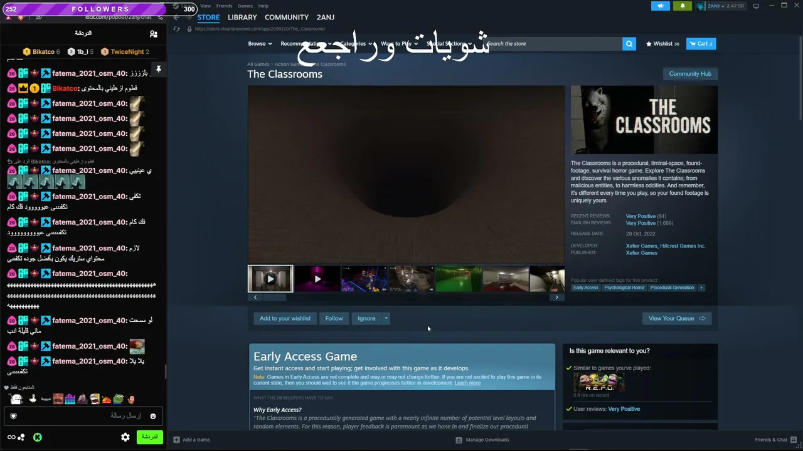This screenshot has width=803, height=451.
Task: Open recent reviews Very Positive link
Action: coord(641,216)
